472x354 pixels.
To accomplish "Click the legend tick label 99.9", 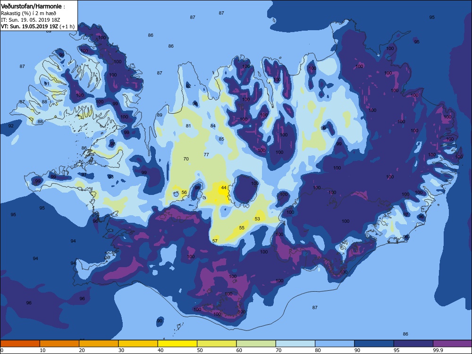I will coord(438,350).
